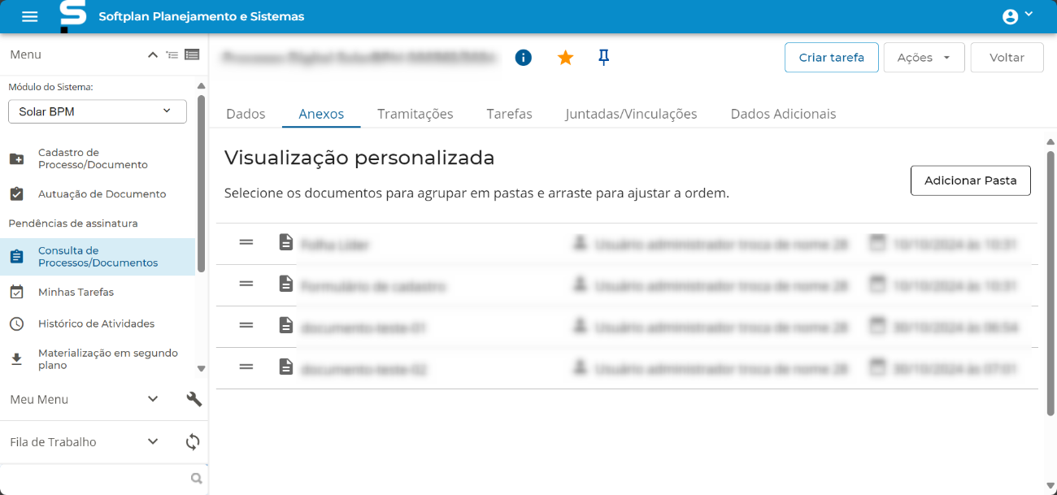Open Autuação de Documento
Screen dimensions: 1057x495
(101, 194)
